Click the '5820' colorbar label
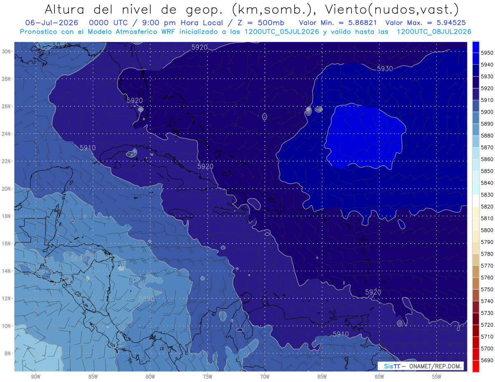 click(487, 206)
